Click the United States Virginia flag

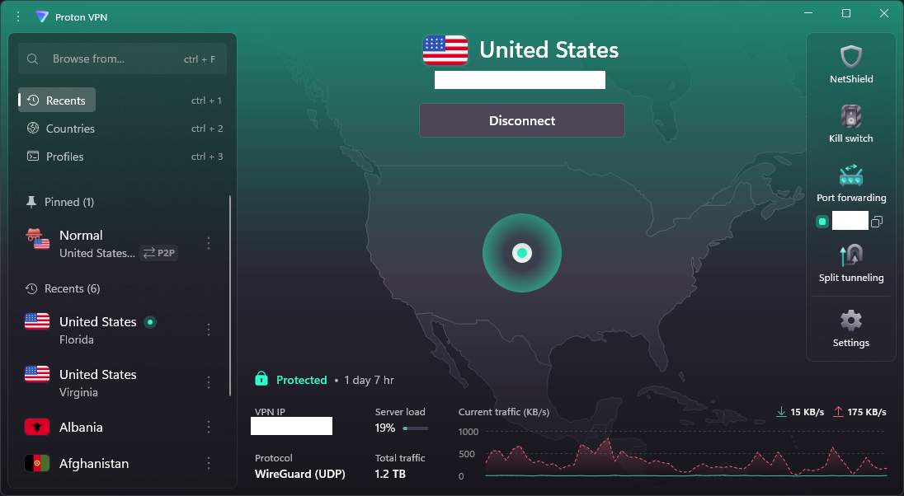pos(37,374)
